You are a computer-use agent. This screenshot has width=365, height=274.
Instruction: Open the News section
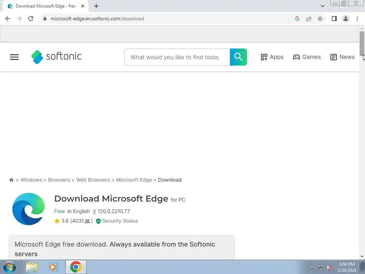click(343, 57)
